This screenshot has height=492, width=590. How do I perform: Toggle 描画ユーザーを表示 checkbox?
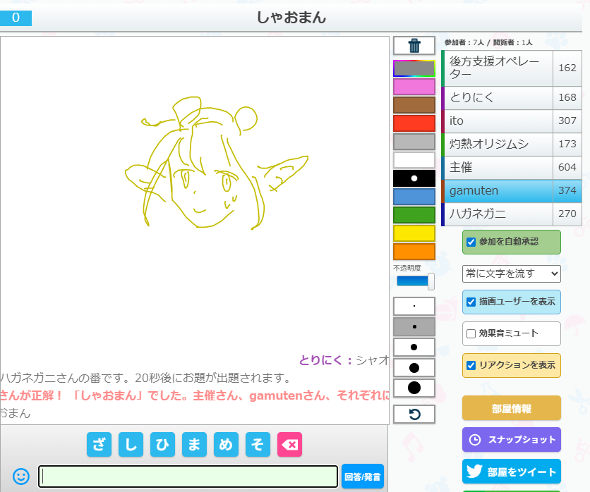(x=471, y=302)
